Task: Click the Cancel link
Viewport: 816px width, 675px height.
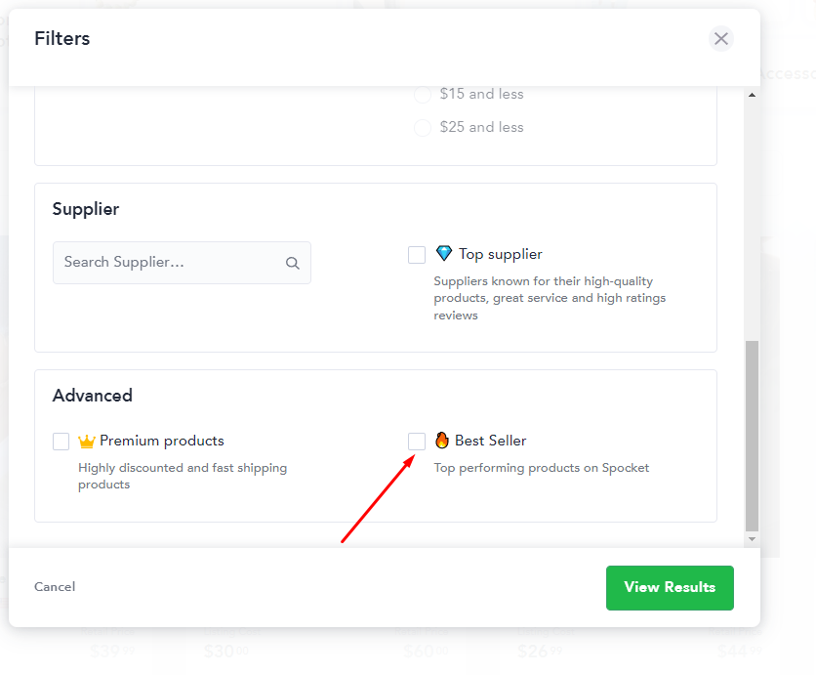Action: pos(55,587)
